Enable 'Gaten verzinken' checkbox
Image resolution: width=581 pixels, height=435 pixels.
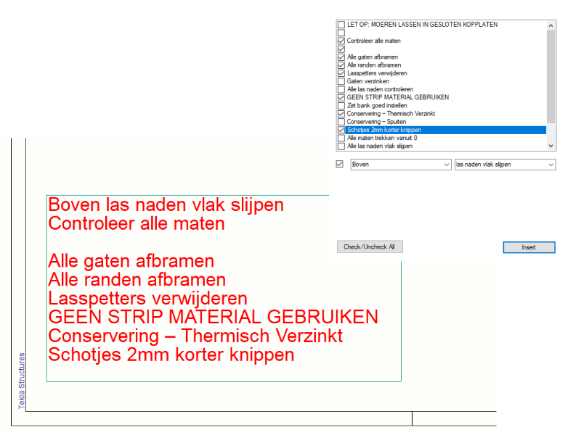click(x=341, y=81)
